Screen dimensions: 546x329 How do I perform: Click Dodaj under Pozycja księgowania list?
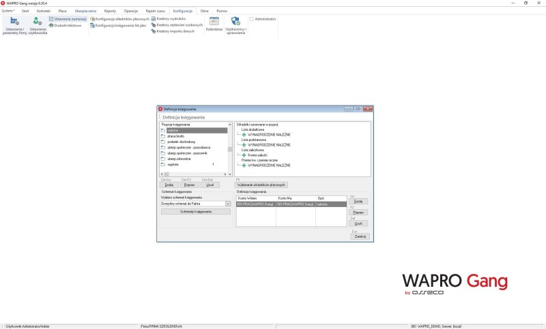(x=169, y=185)
